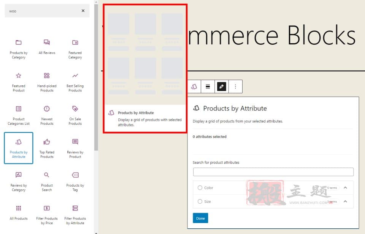Select the Color attribute radio button
This screenshot has height=234, width=365.
pyautogui.click(x=200, y=188)
